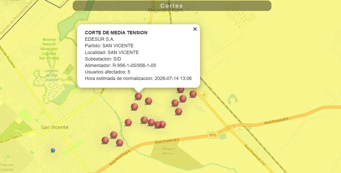
Task: Click the Chacras Urbanas label
Action: coord(7,167)
